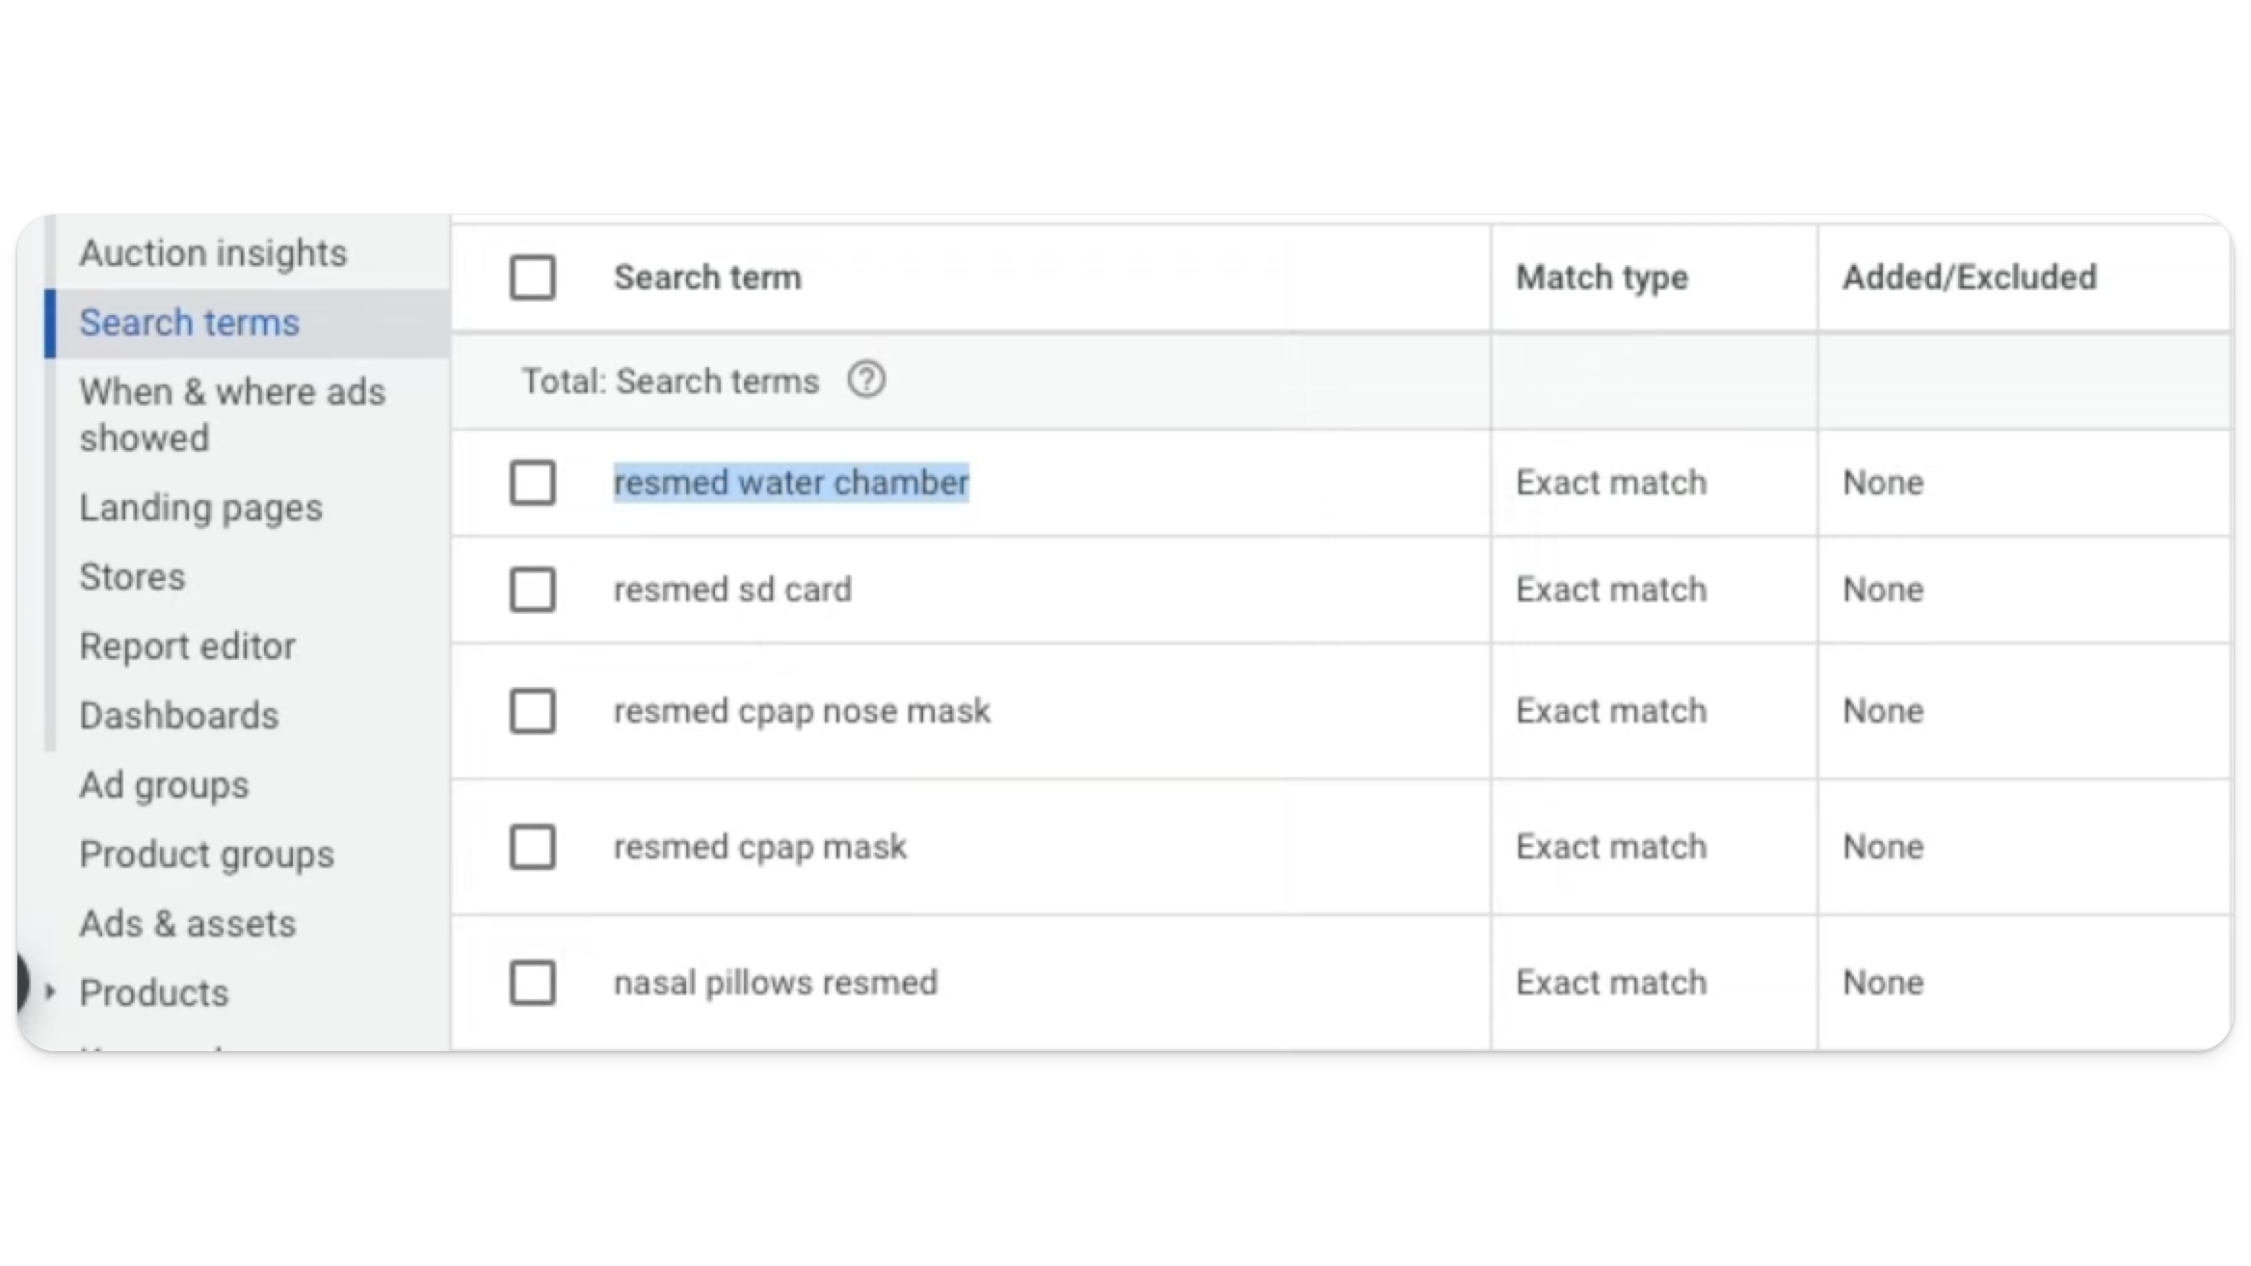Click When & where ads showed tab
The height and width of the screenshot is (1266, 2251).
pos(232,414)
